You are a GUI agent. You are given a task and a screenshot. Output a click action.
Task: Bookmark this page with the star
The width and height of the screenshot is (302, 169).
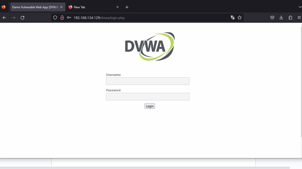coord(240,17)
